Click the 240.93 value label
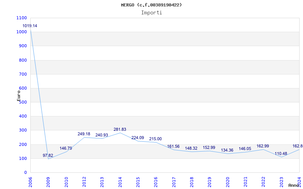 [x=102, y=135]
